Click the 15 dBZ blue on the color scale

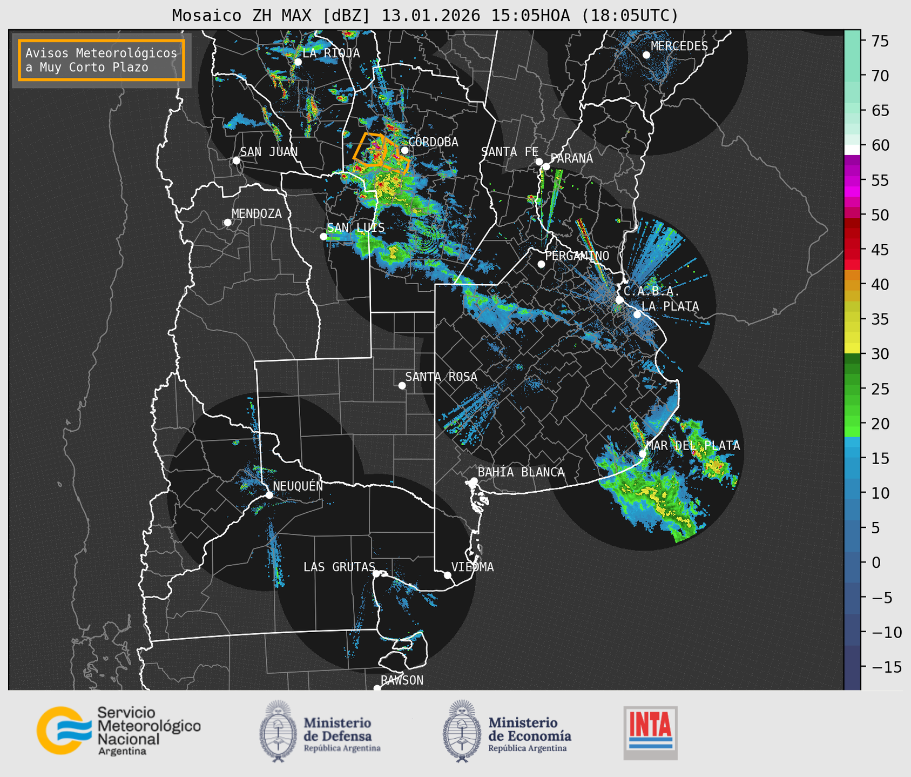click(852, 459)
